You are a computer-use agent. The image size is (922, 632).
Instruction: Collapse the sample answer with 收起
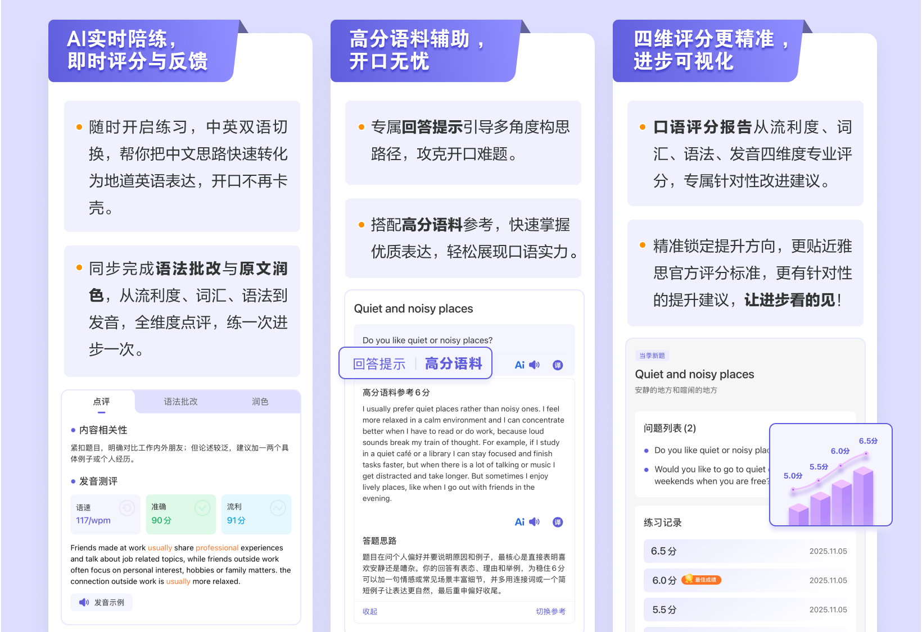[x=369, y=612]
